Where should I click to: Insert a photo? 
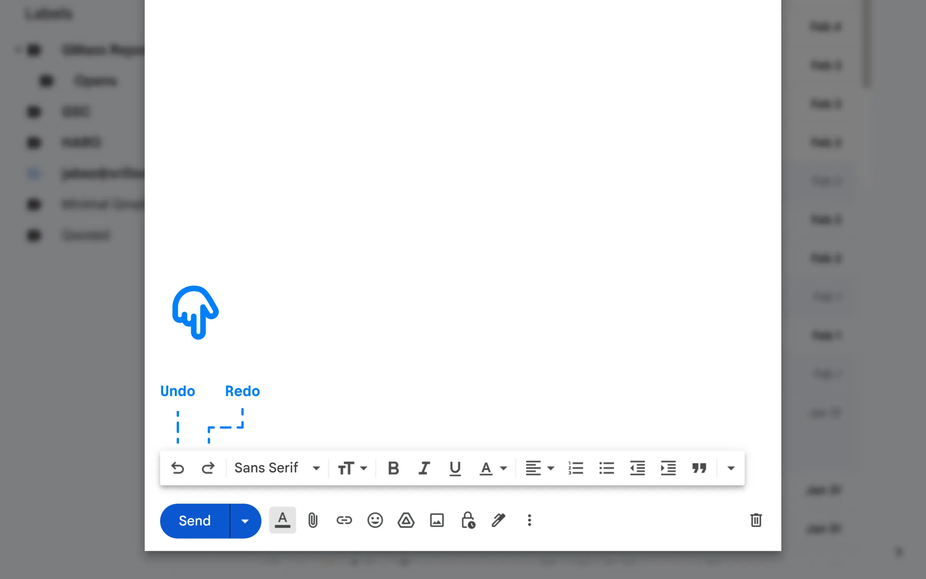pyautogui.click(x=437, y=520)
